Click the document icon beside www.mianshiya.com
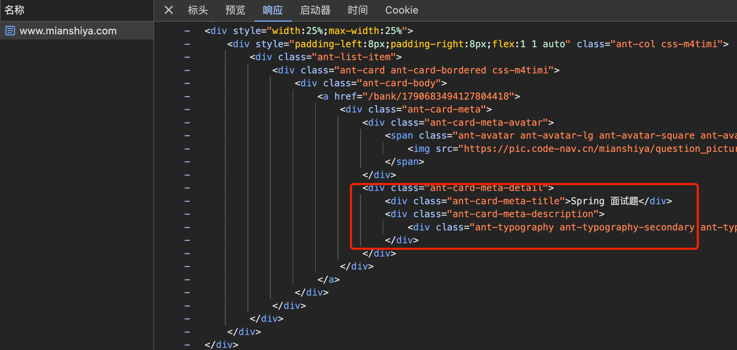This screenshot has height=350, width=737. 10,31
